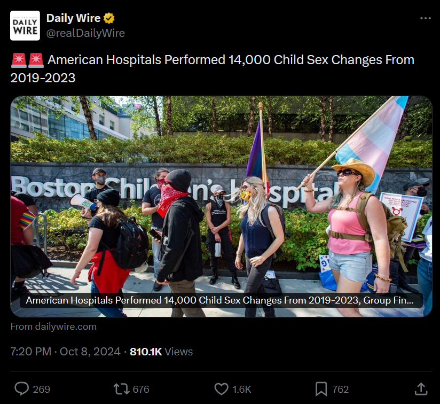Like the tweet with the heart icon
The image size is (440, 404).
click(222, 389)
